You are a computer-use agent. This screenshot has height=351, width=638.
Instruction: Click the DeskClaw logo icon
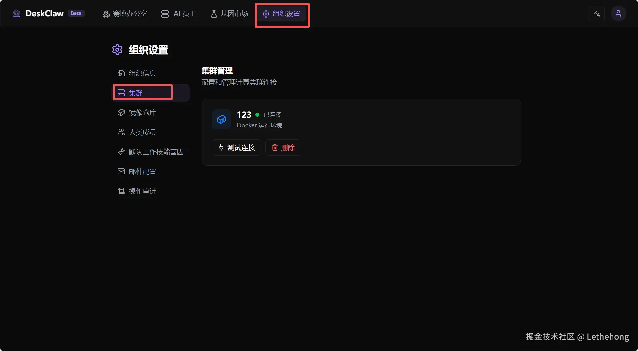pos(17,13)
